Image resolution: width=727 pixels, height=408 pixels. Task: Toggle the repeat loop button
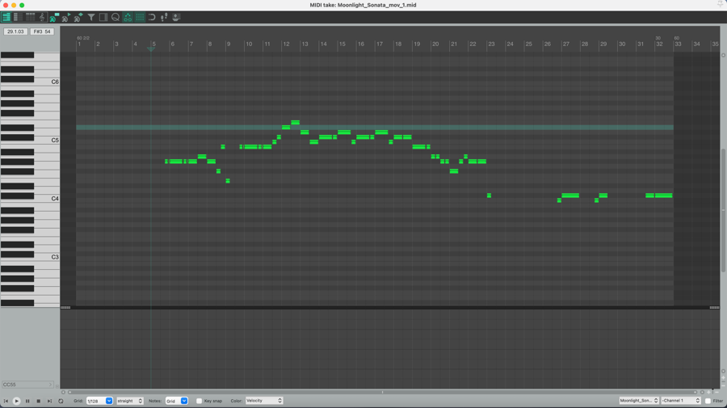click(61, 401)
